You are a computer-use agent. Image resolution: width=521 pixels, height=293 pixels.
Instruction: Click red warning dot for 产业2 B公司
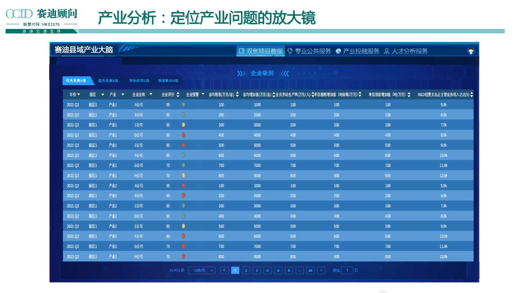[183, 196]
